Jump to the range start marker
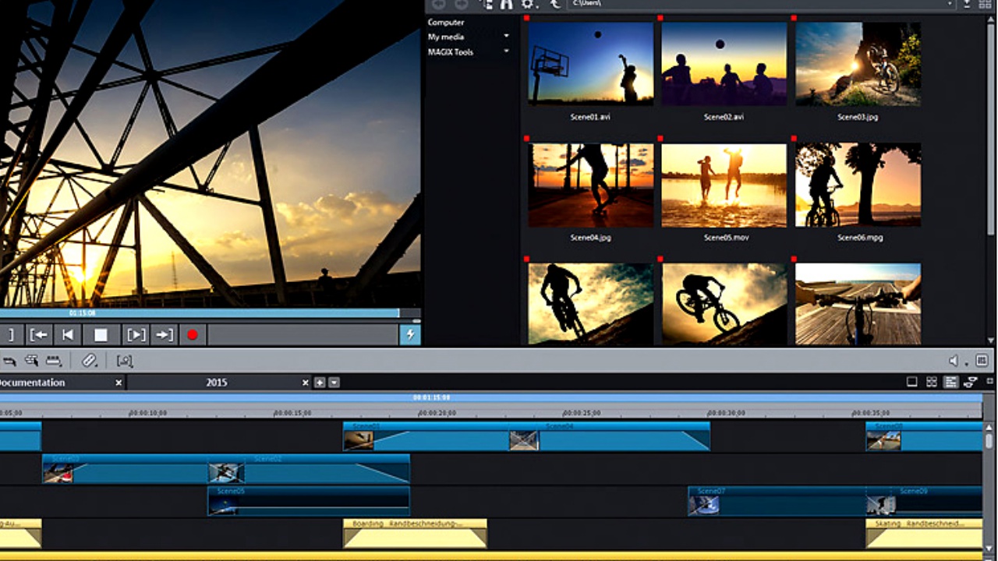998x561 pixels. pyautogui.click(x=38, y=335)
